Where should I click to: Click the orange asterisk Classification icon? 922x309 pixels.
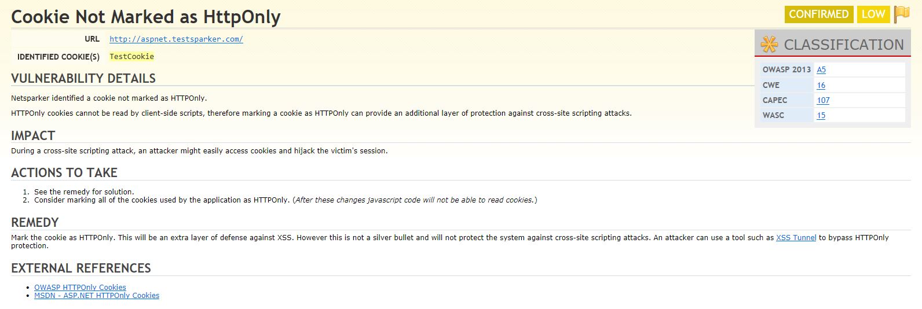click(769, 45)
